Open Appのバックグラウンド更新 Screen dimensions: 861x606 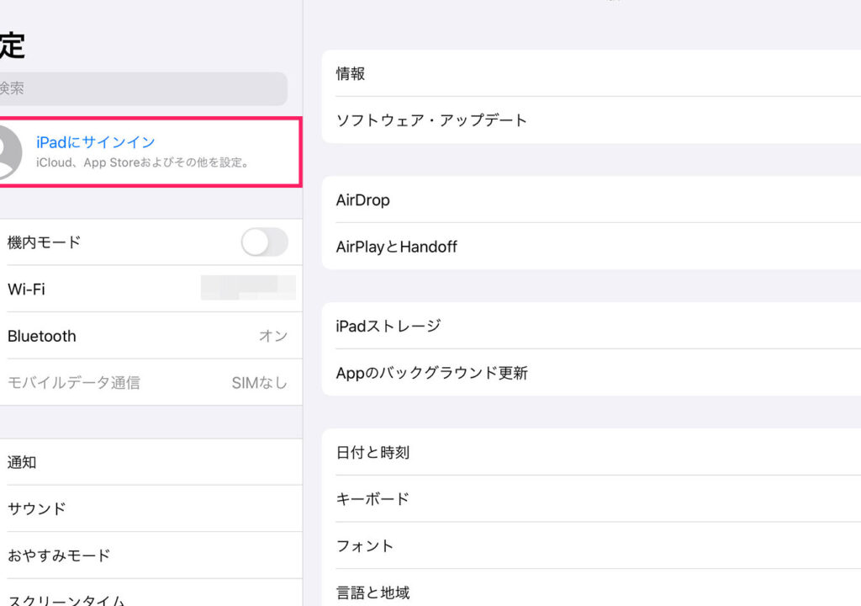[589, 373]
